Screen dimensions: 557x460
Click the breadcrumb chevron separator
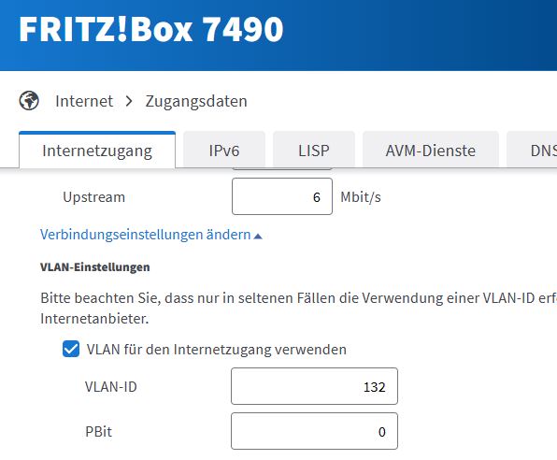coord(129,101)
